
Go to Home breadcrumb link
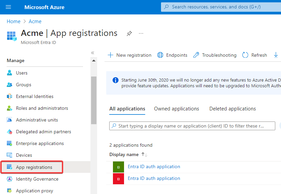[x=13, y=21]
